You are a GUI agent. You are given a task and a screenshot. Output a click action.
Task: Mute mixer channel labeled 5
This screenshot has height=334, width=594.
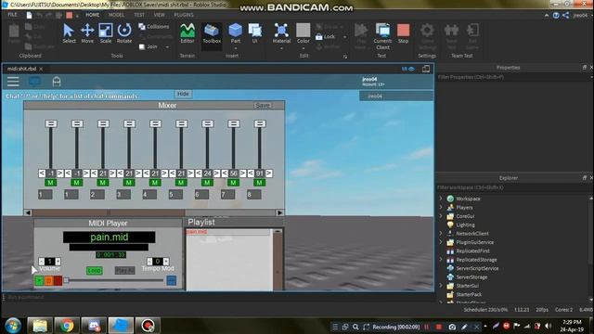point(181,183)
